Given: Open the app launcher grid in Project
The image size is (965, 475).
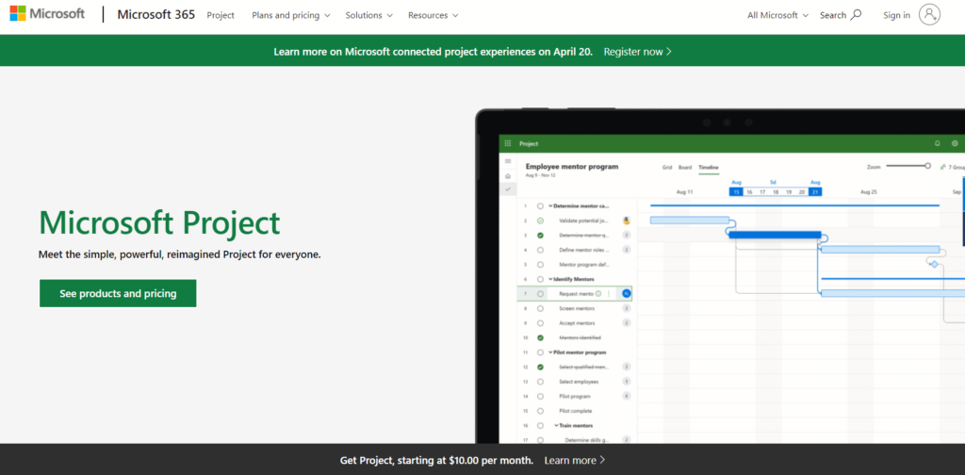Looking at the screenshot, I should tap(508, 143).
